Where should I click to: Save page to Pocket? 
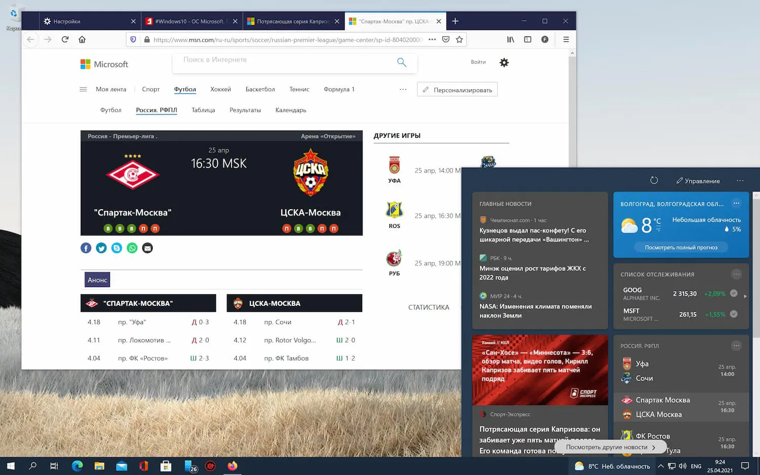tap(446, 39)
